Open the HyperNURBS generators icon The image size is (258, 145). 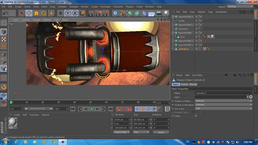point(130,13)
